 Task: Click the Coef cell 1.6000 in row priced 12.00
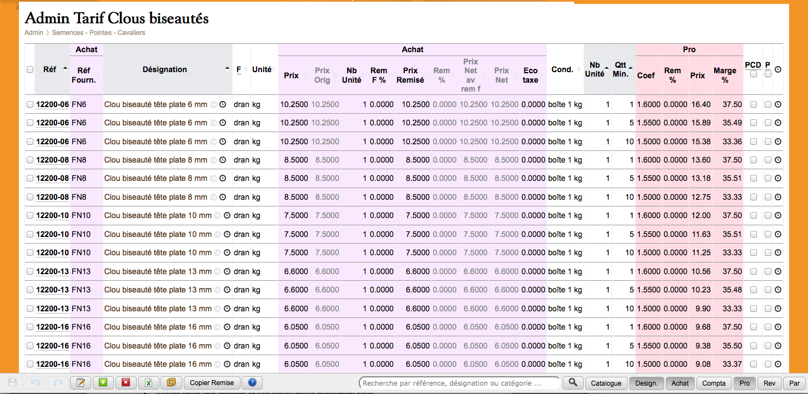tap(649, 215)
